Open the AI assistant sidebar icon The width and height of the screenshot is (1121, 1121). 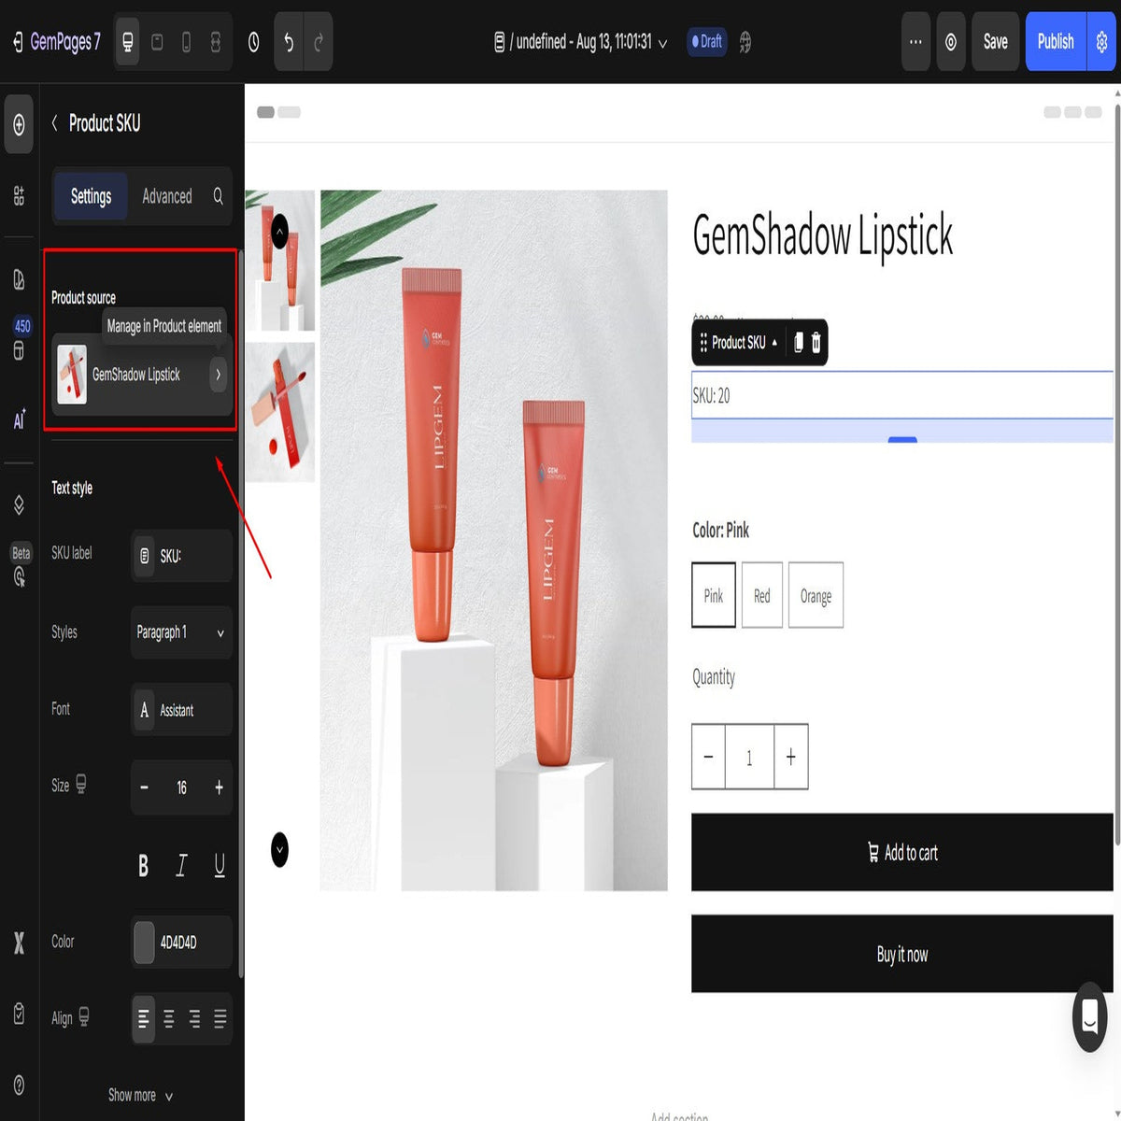(19, 419)
